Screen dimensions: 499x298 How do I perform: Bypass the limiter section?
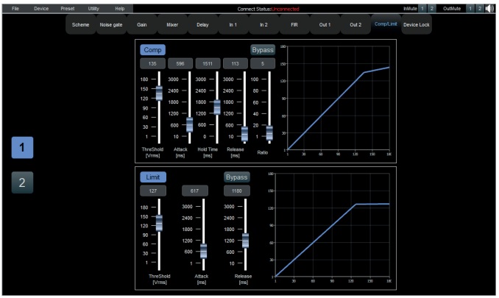pyautogui.click(x=237, y=177)
